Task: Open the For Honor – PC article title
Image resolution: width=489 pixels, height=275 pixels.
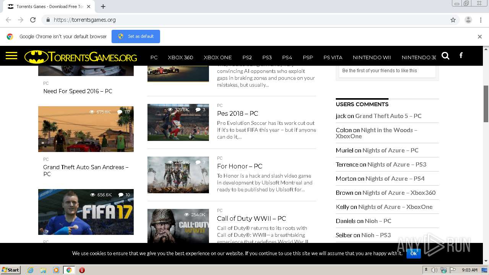Action: tap(240, 166)
